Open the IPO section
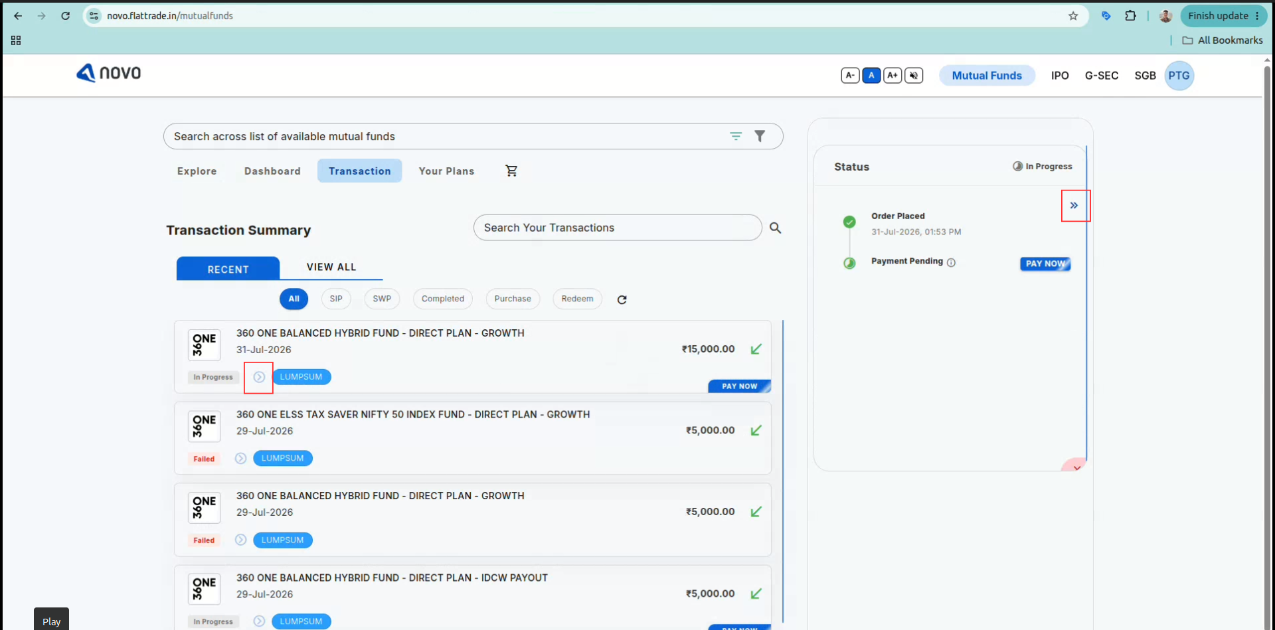This screenshot has height=630, width=1275. [x=1060, y=76]
